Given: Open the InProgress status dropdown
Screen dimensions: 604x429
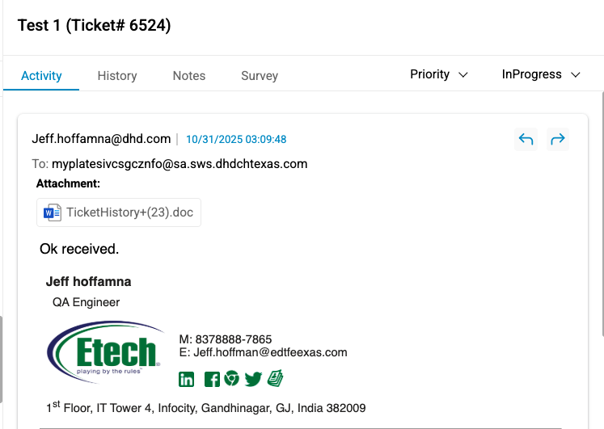Looking at the screenshot, I should click(541, 74).
